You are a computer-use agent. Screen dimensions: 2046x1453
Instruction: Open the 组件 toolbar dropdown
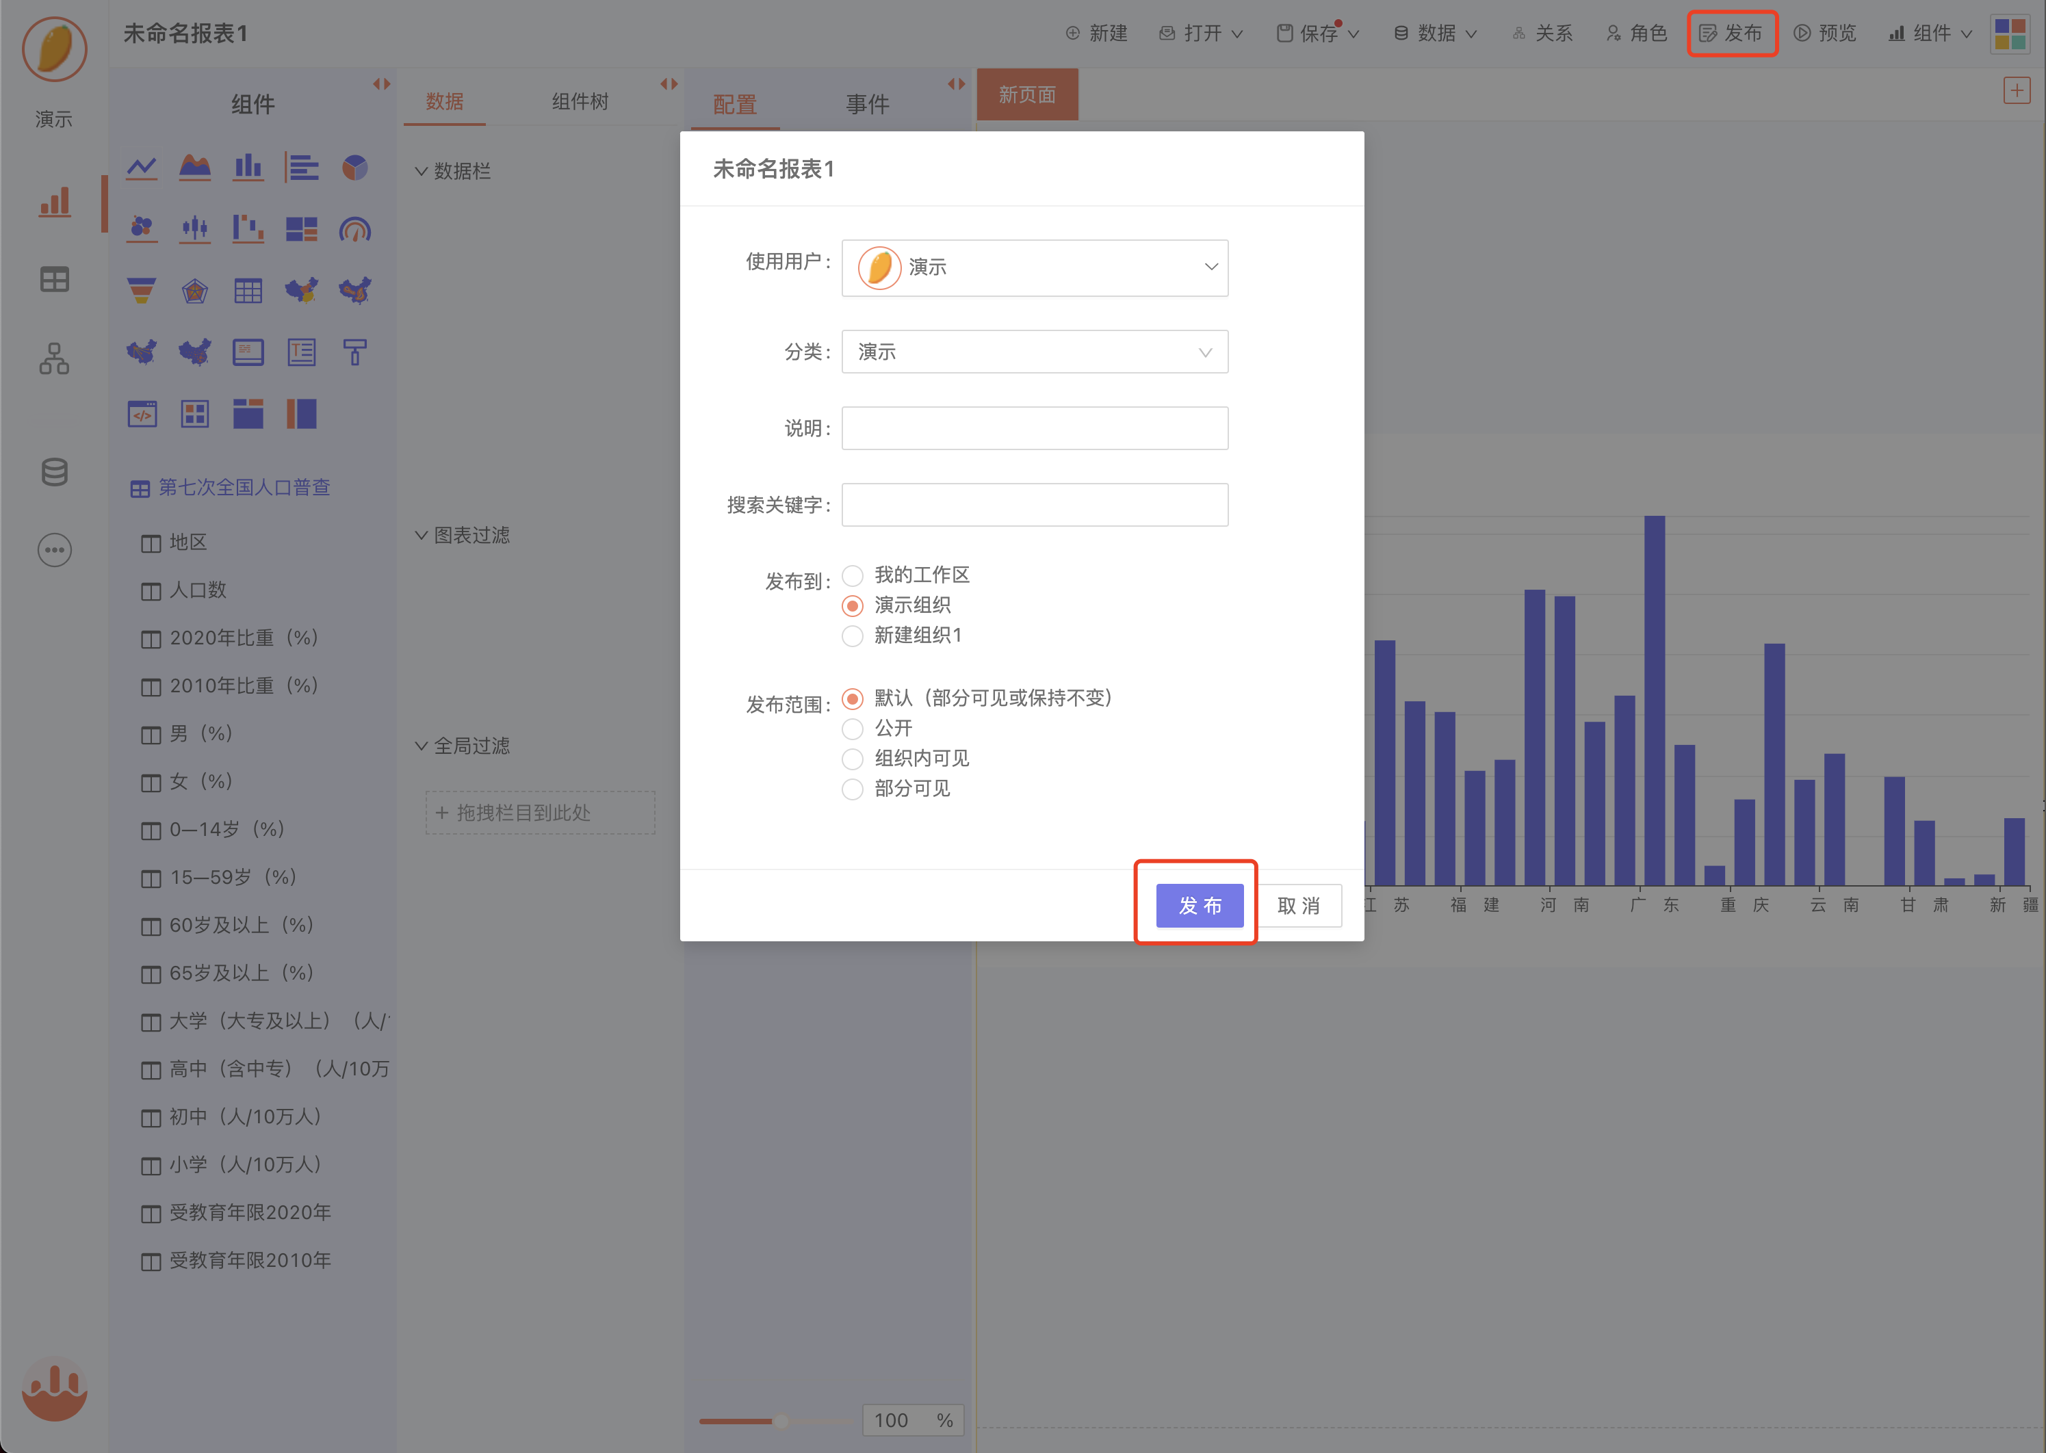[1930, 33]
